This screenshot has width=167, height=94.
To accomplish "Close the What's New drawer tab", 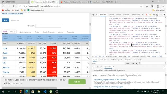I will coord(114,67).
